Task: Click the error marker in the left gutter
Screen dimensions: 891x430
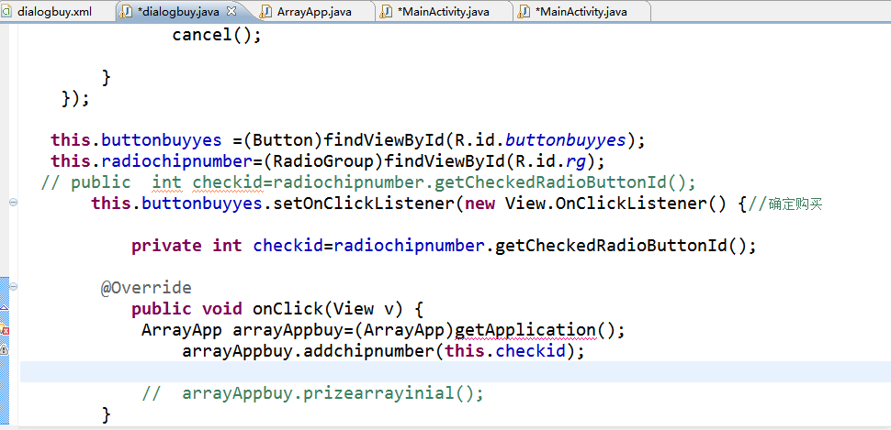Action: tap(5, 329)
